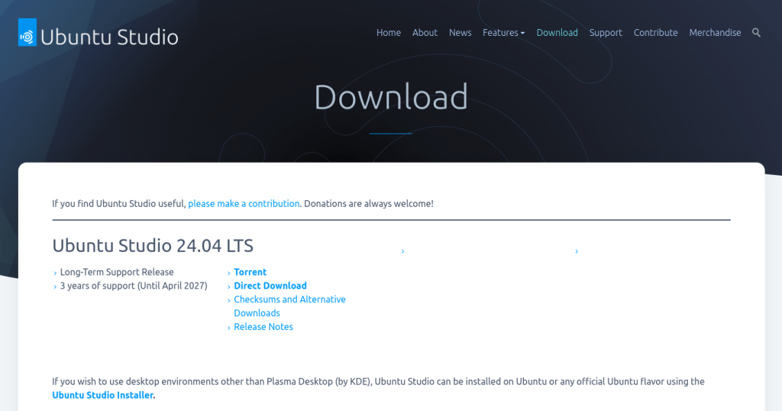The height and width of the screenshot is (411, 782).
Task: Select the Download nav item
Action: [x=557, y=33]
